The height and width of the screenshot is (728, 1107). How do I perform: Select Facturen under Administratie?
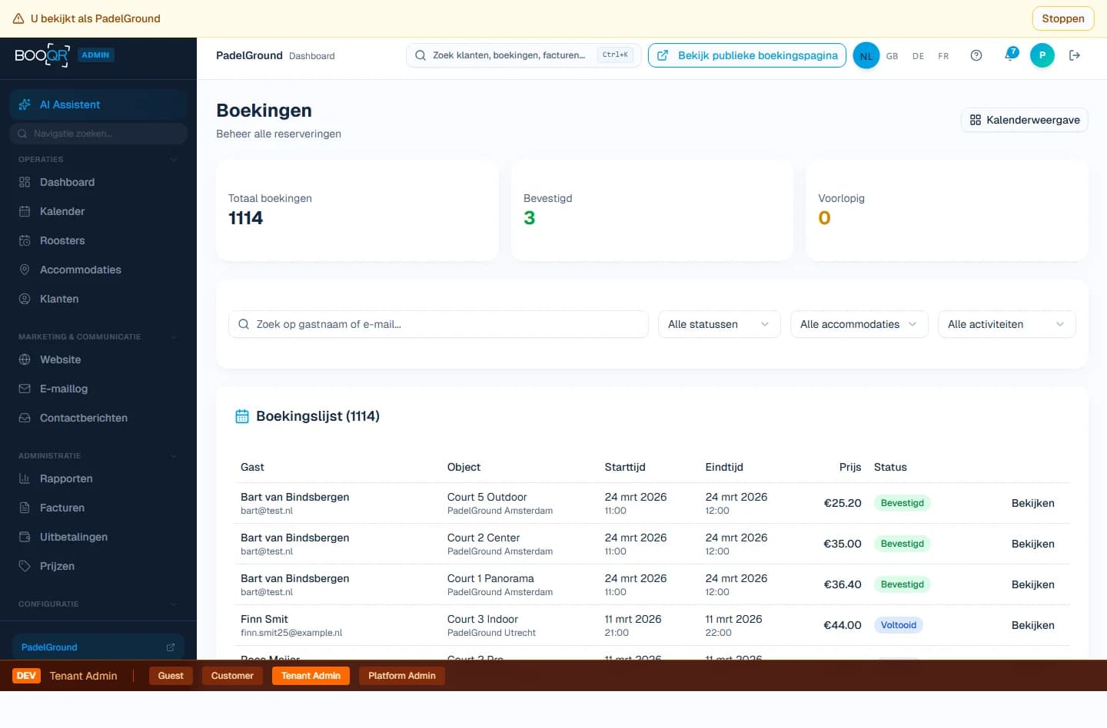click(x=61, y=508)
